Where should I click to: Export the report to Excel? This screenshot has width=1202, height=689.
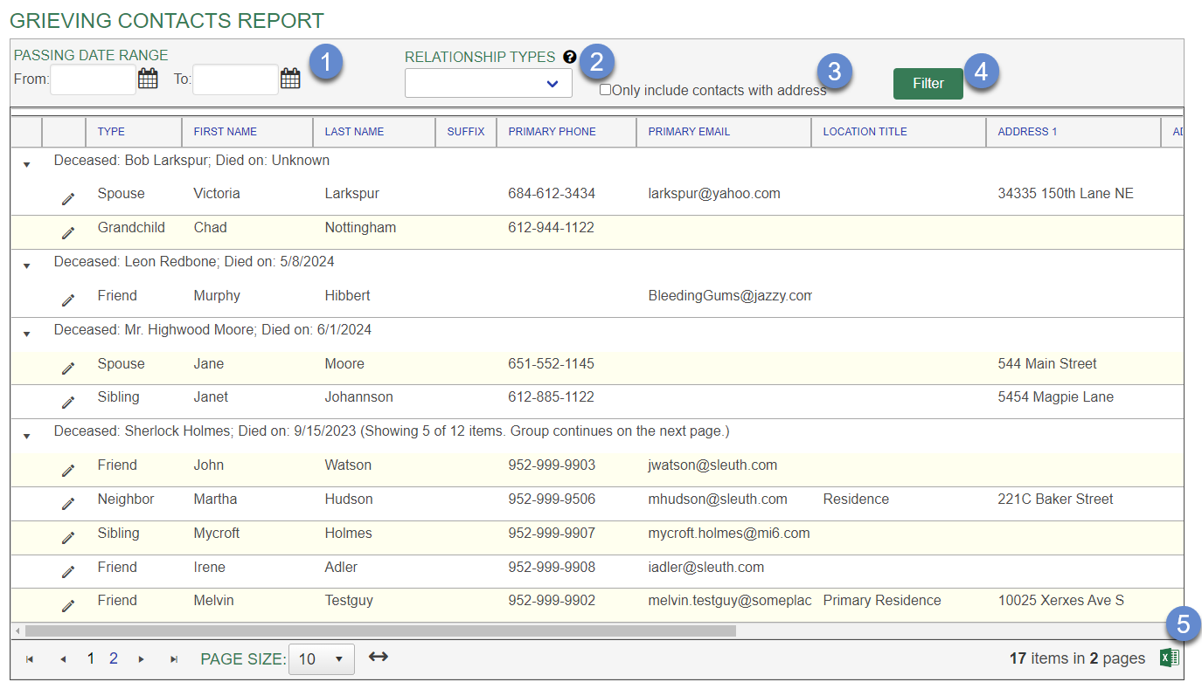click(x=1169, y=658)
